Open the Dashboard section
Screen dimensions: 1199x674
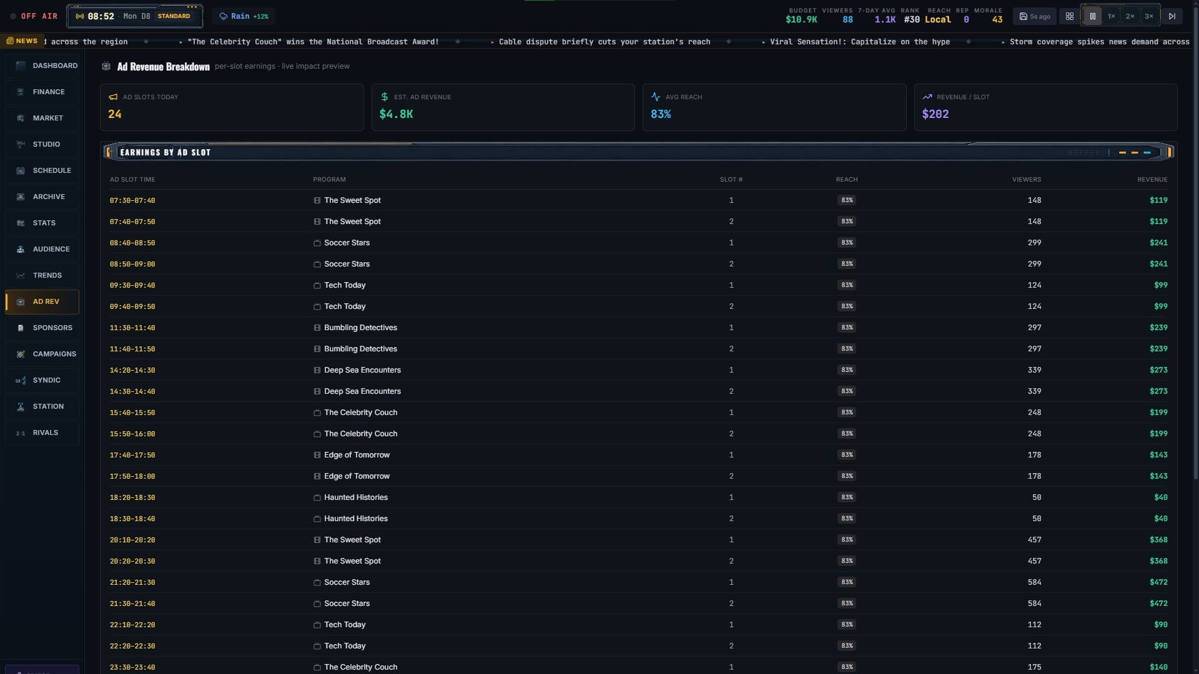coord(42,66)
